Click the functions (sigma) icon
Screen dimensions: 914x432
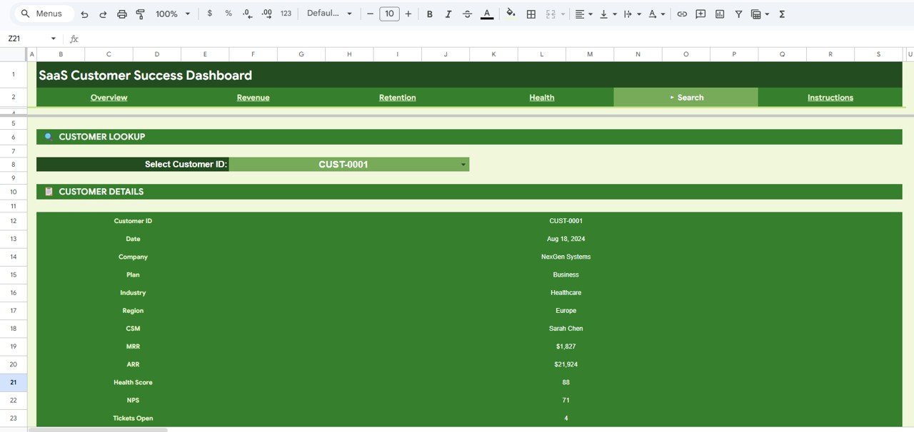pos(782,14)
